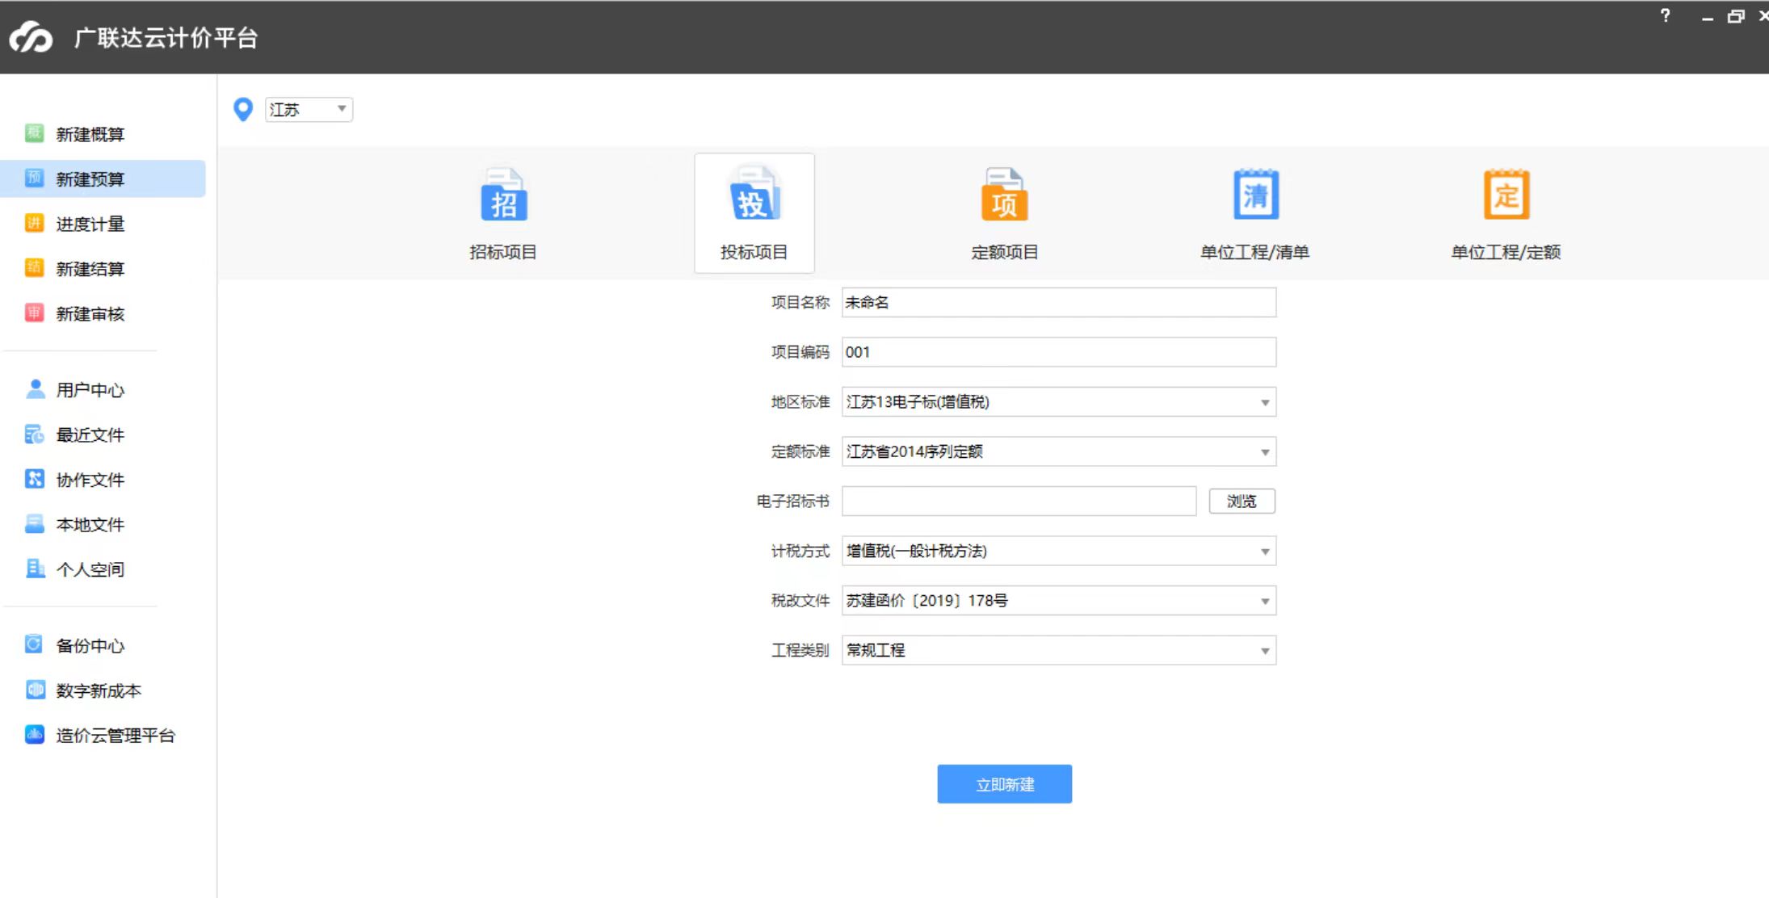The width and height of the screenshot is (1769, 898).
Task: Click the 招标项目 label text
Action: (503, 252)
